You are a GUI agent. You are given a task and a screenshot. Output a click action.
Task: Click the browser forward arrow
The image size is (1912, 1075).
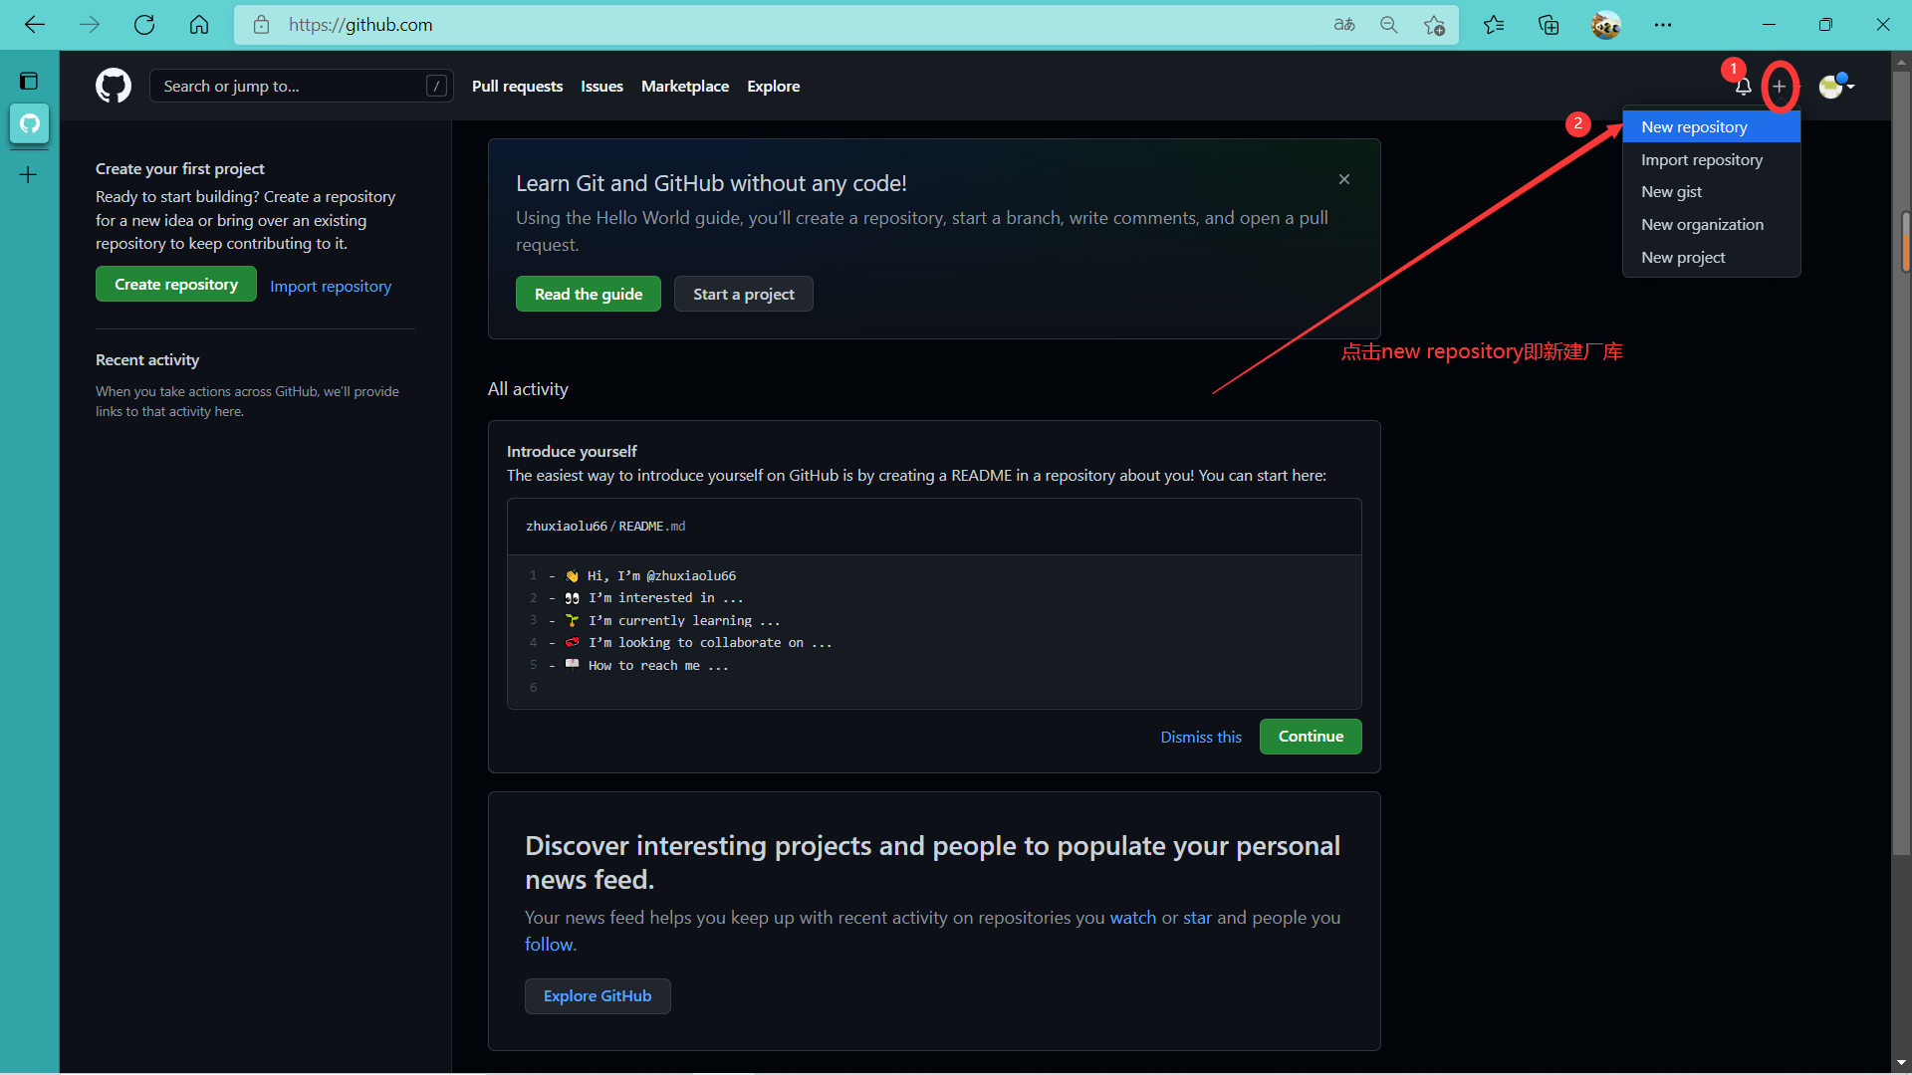tap(90, 25)
